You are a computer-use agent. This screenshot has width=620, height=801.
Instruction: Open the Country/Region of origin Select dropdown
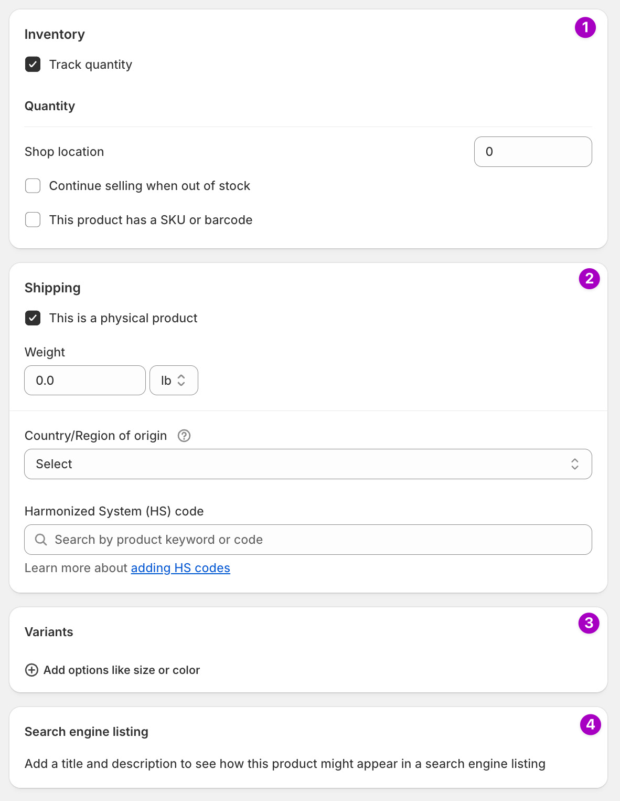tap(308, 464)
